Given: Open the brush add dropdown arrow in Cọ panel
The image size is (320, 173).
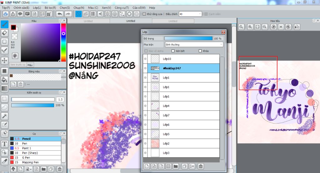Looking at the screenshot, I should point(31,169).
